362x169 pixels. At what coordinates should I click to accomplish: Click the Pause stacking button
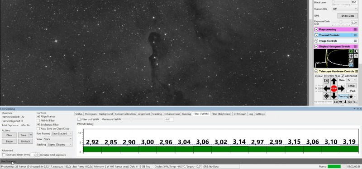click(10, 141)
